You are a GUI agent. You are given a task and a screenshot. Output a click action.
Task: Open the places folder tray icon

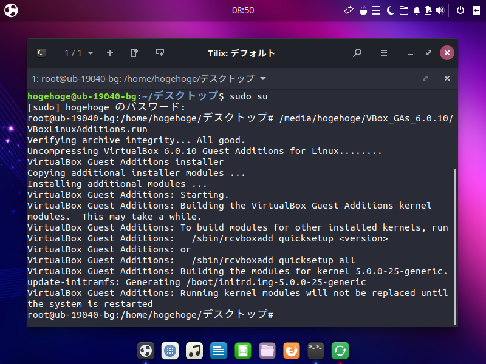tap(403, 10)
